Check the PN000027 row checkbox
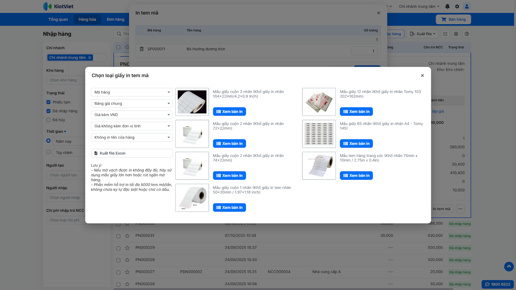Screen dimensions: 516x290 (x=118, y=273)
